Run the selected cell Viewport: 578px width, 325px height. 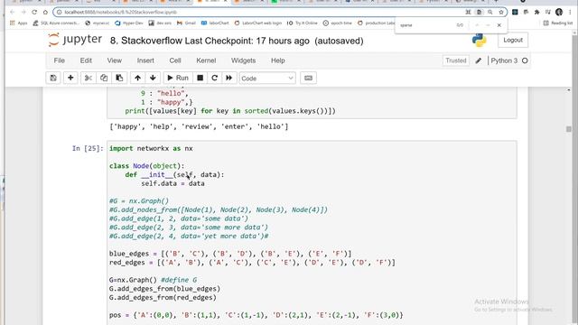[178, 79]
